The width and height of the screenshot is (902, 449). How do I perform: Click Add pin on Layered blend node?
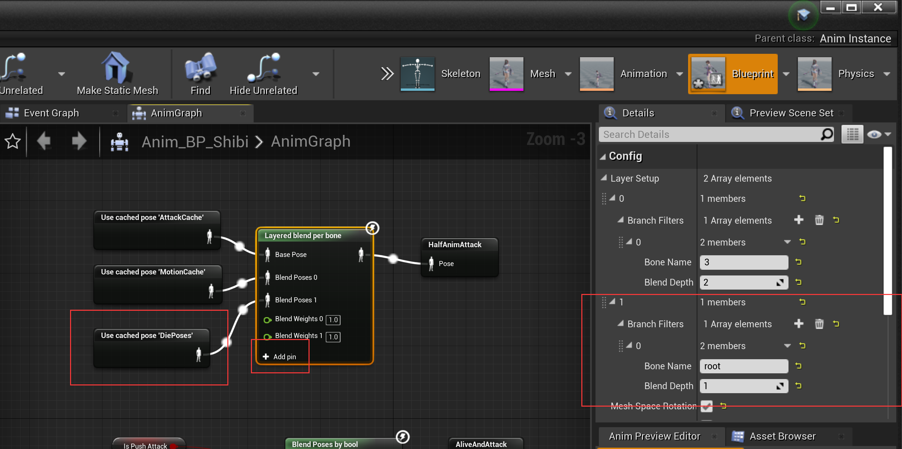pyautogui.click(x=280, y=357)
